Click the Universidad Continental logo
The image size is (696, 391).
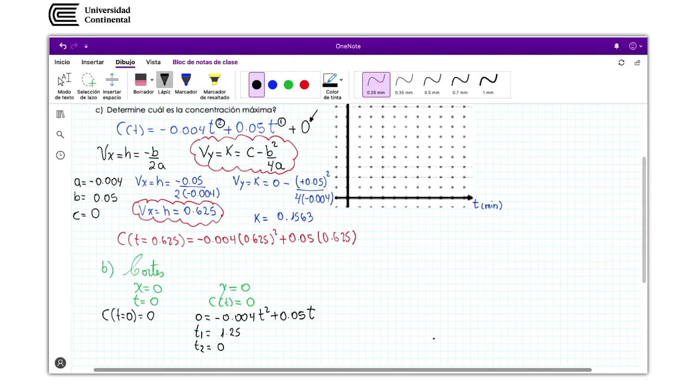pyautogui.click(x=90, y=15)
